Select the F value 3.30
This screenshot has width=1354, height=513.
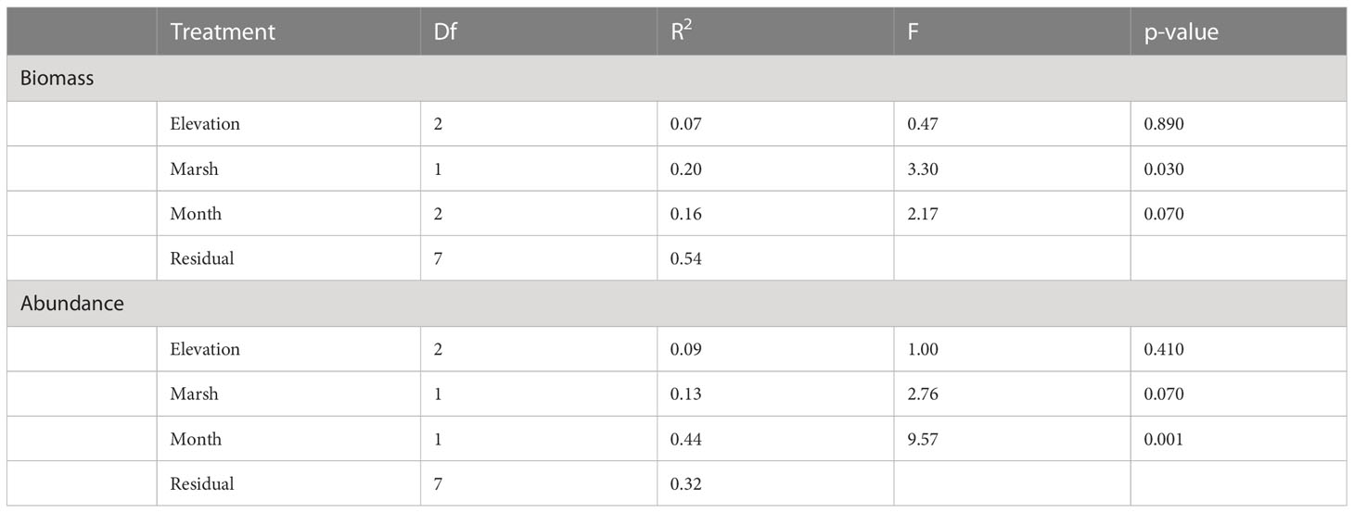pyautogui.click(x=922, y=169)
